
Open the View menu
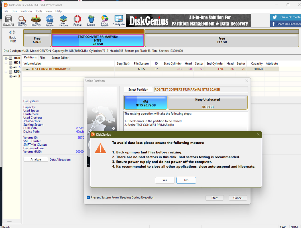48,11
